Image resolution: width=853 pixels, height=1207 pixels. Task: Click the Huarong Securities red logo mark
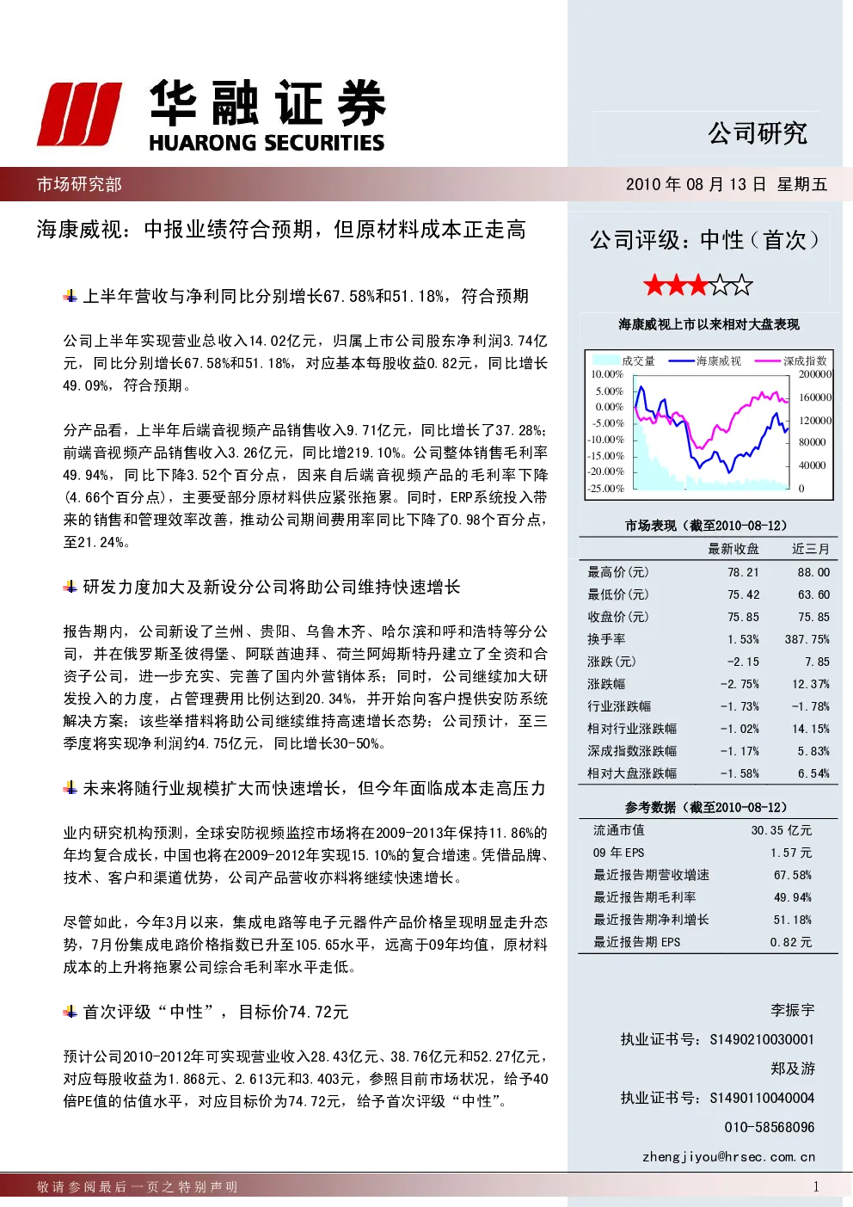tap(79, 114)
